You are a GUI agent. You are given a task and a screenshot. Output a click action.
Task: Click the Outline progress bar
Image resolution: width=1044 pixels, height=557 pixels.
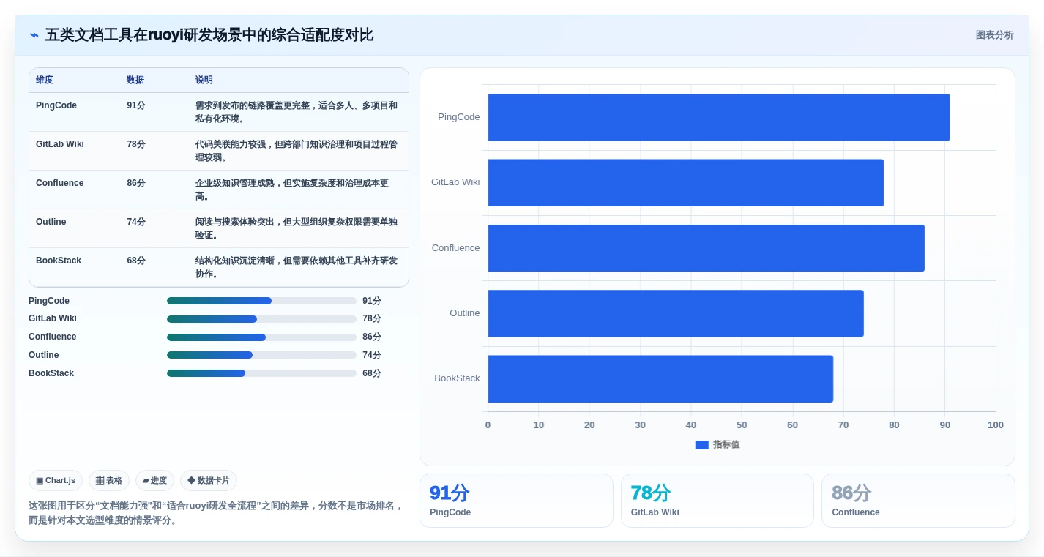click(x=261, y=355)
